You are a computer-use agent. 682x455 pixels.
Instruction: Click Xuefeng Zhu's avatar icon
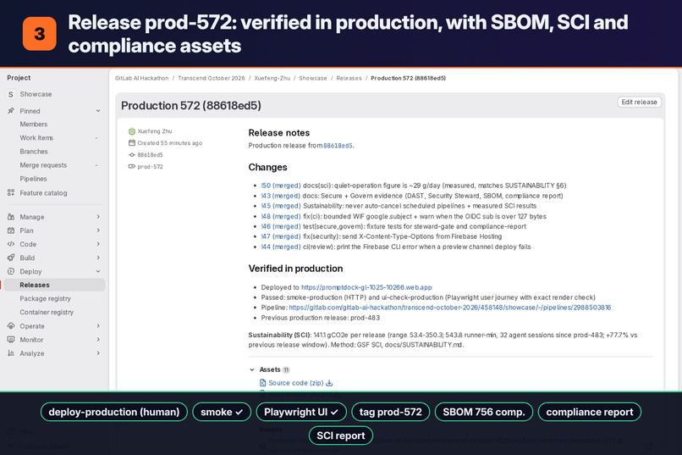[x=132, y=131]
